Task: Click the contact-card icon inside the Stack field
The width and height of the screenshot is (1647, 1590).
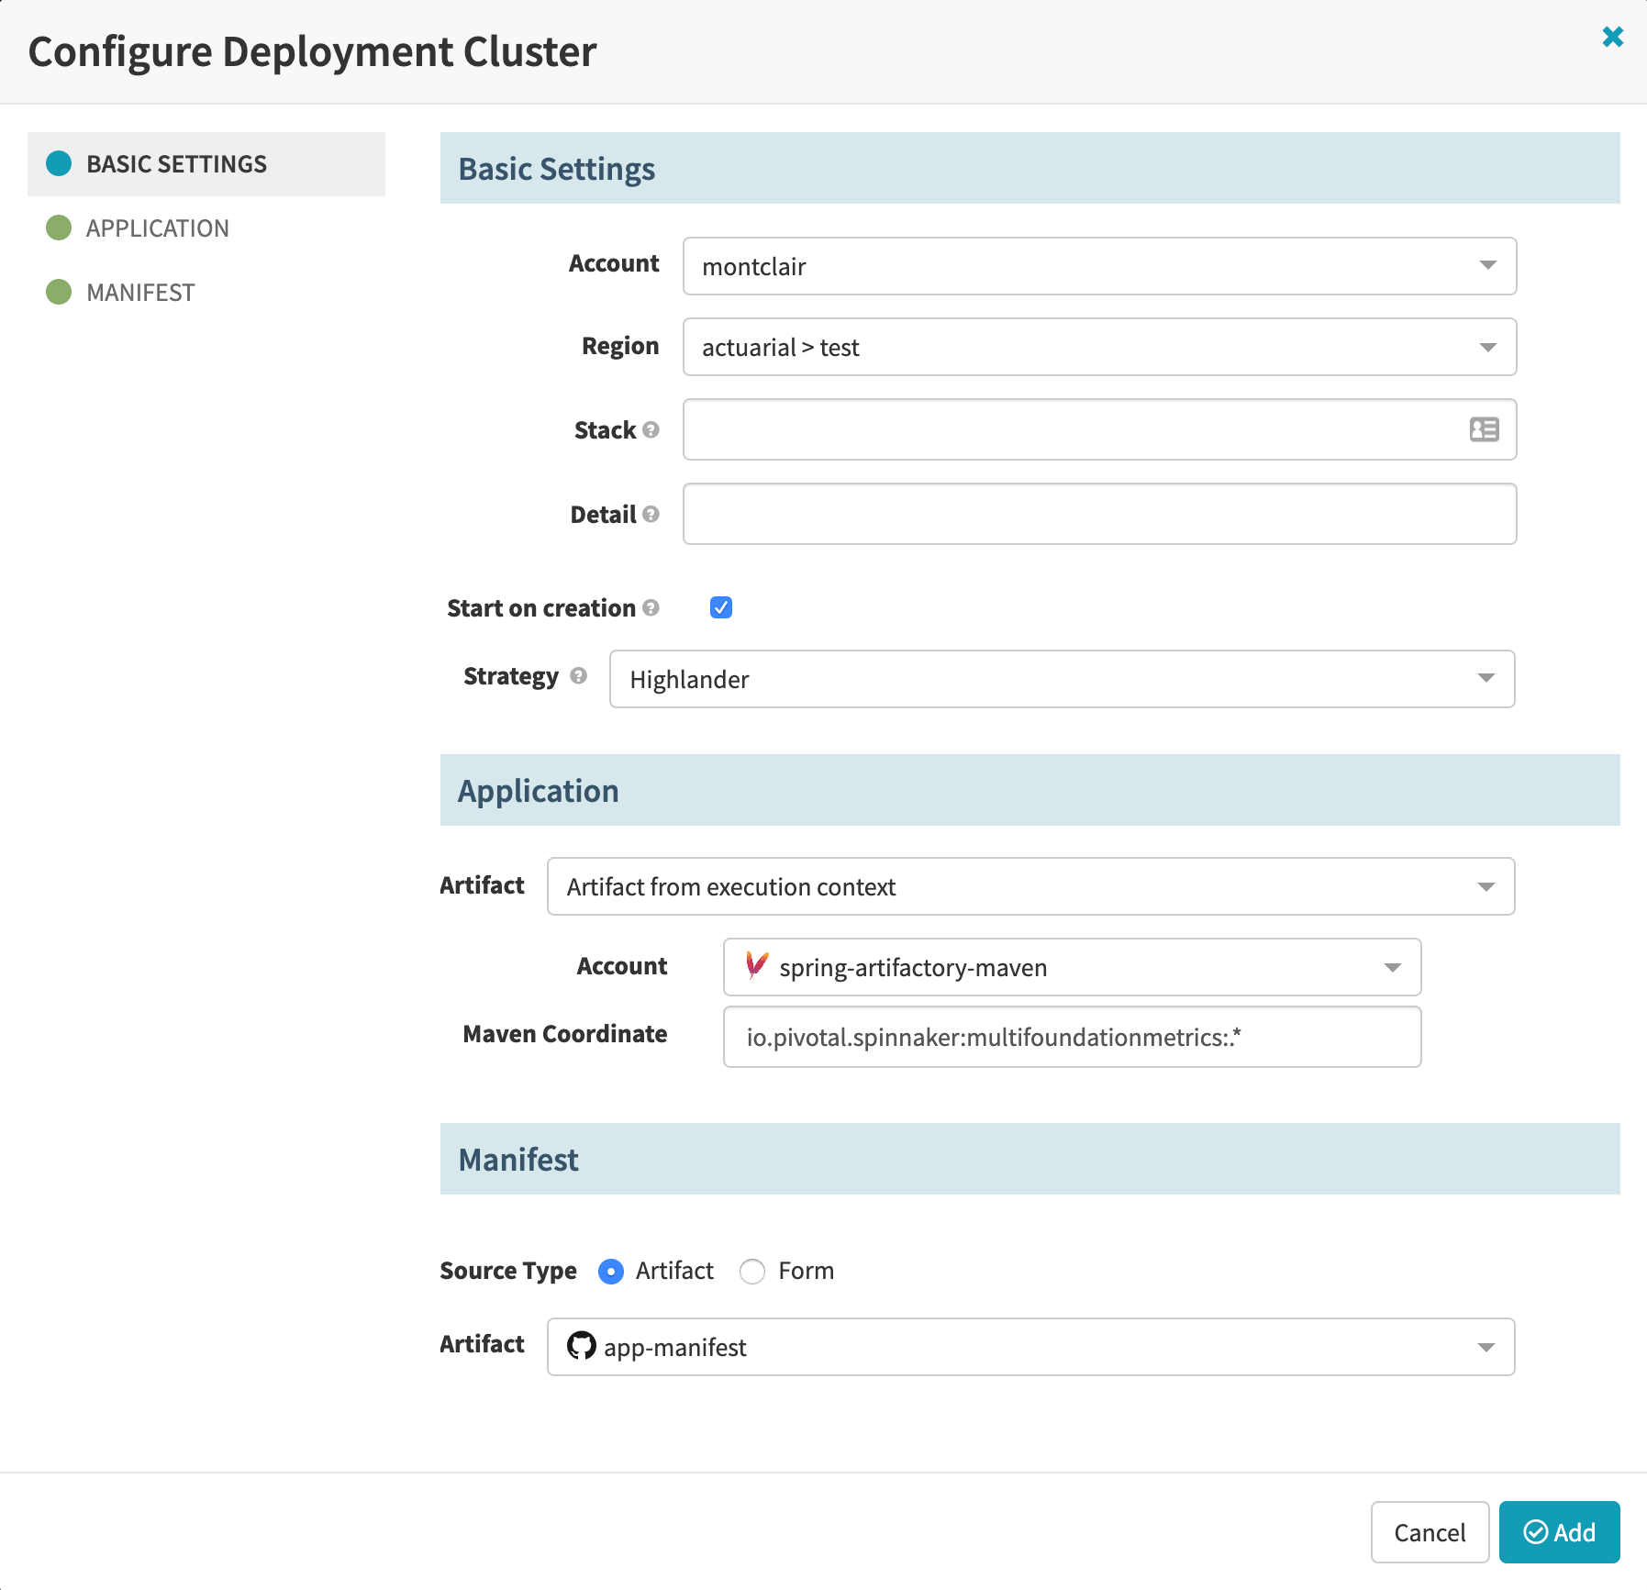Action: point(1485,429)
